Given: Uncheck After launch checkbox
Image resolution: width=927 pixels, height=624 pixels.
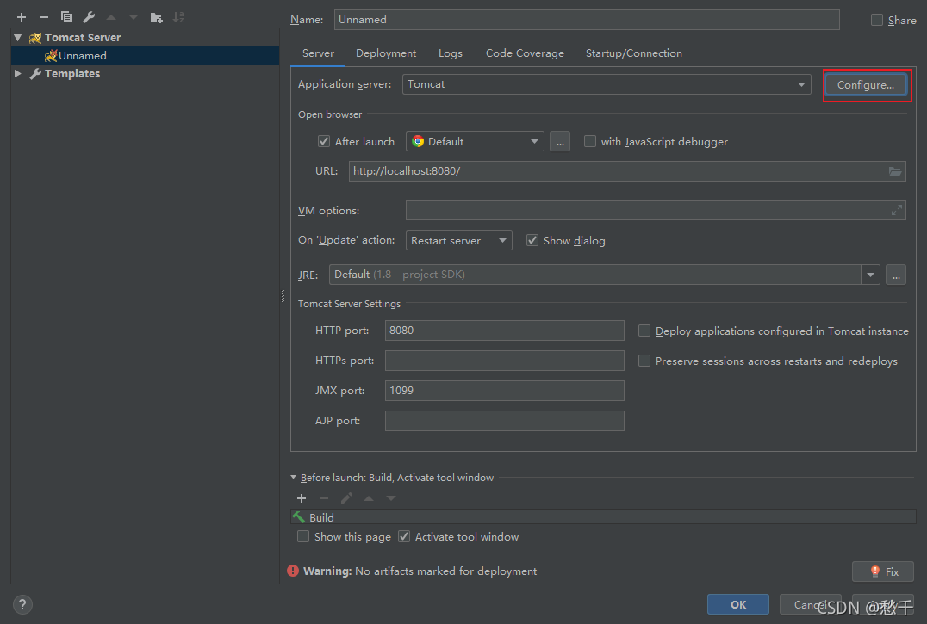Looking at the screenshot, I should pyautogui.click(x=323, y=141).
